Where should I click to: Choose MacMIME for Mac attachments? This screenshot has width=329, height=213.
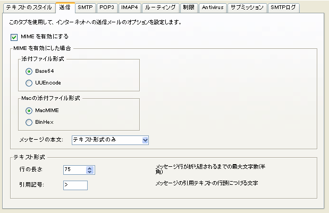click(x=29, y=110)
